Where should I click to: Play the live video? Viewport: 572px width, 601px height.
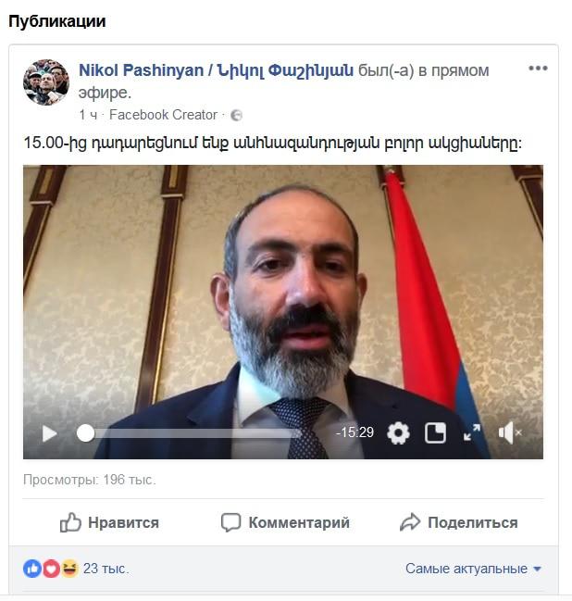tap(49, 433)
